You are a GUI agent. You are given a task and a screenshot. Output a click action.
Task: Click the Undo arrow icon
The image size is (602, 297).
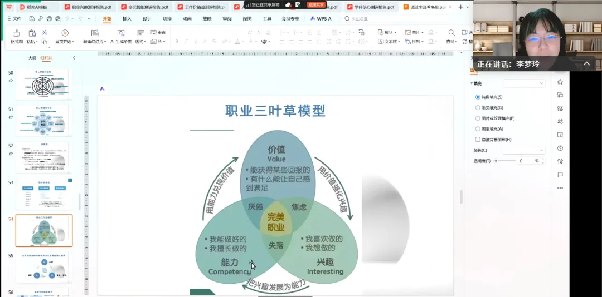coord(67,18)
